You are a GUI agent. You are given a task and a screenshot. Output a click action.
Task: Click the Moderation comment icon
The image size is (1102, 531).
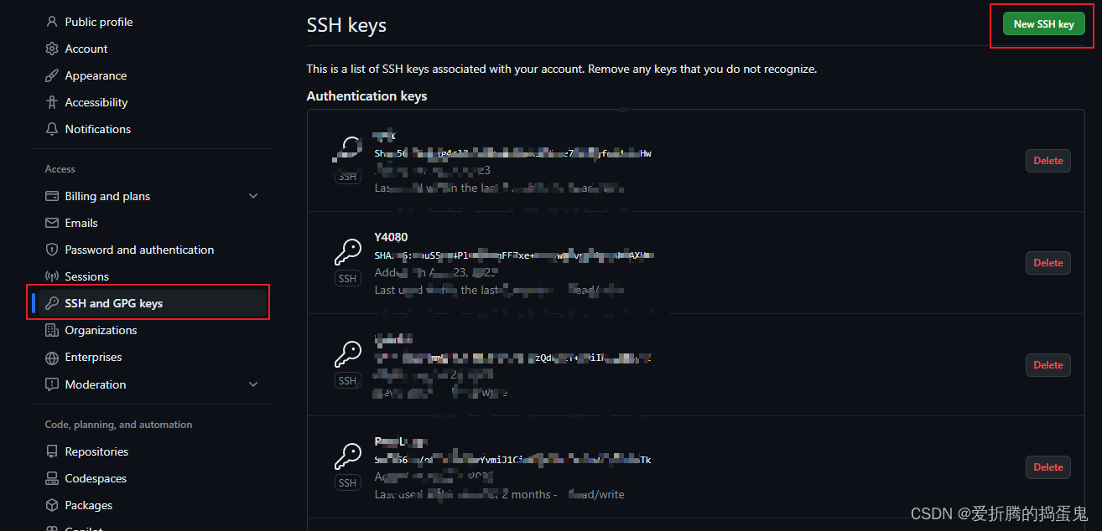(51, 384)
